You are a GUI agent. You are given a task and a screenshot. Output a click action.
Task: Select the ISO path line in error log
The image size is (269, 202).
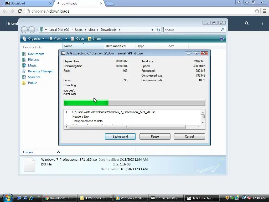pos(114,112)
